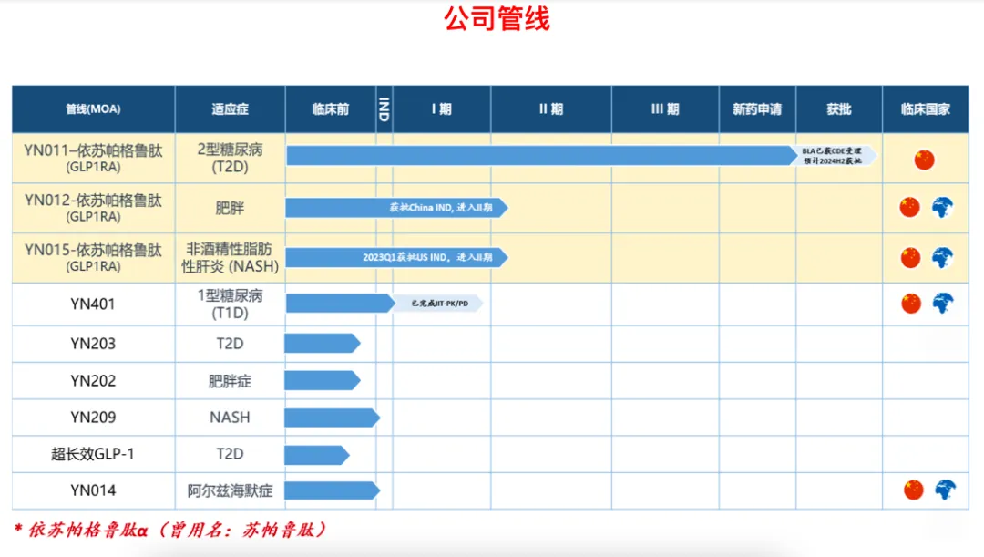
Task: Select the globe icon in YN012 row
Action: [x=944, y=207]
